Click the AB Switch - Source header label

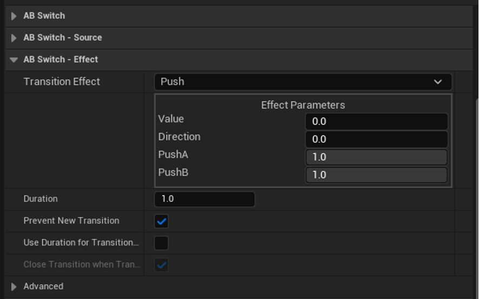(x=63, y=38)
